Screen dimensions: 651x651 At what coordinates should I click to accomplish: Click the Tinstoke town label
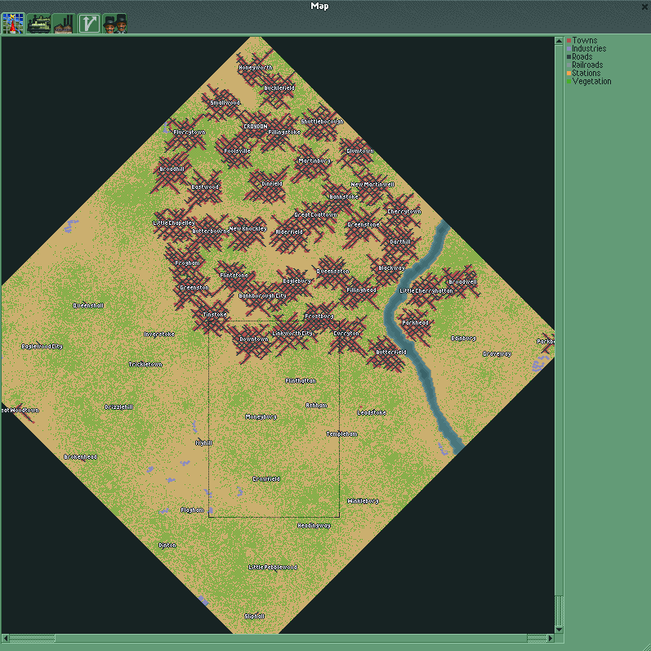[215, 315]
